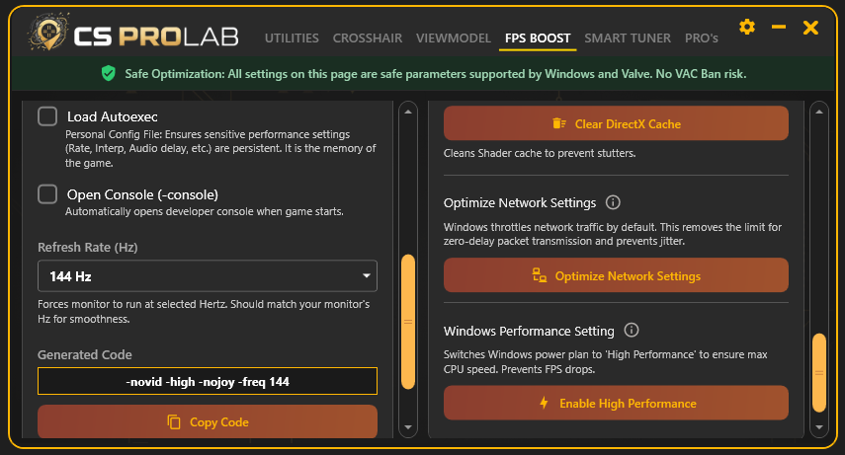Minimize the CS PROLAB window
Viewport: 845px width, 455px height.
(778, 27)
